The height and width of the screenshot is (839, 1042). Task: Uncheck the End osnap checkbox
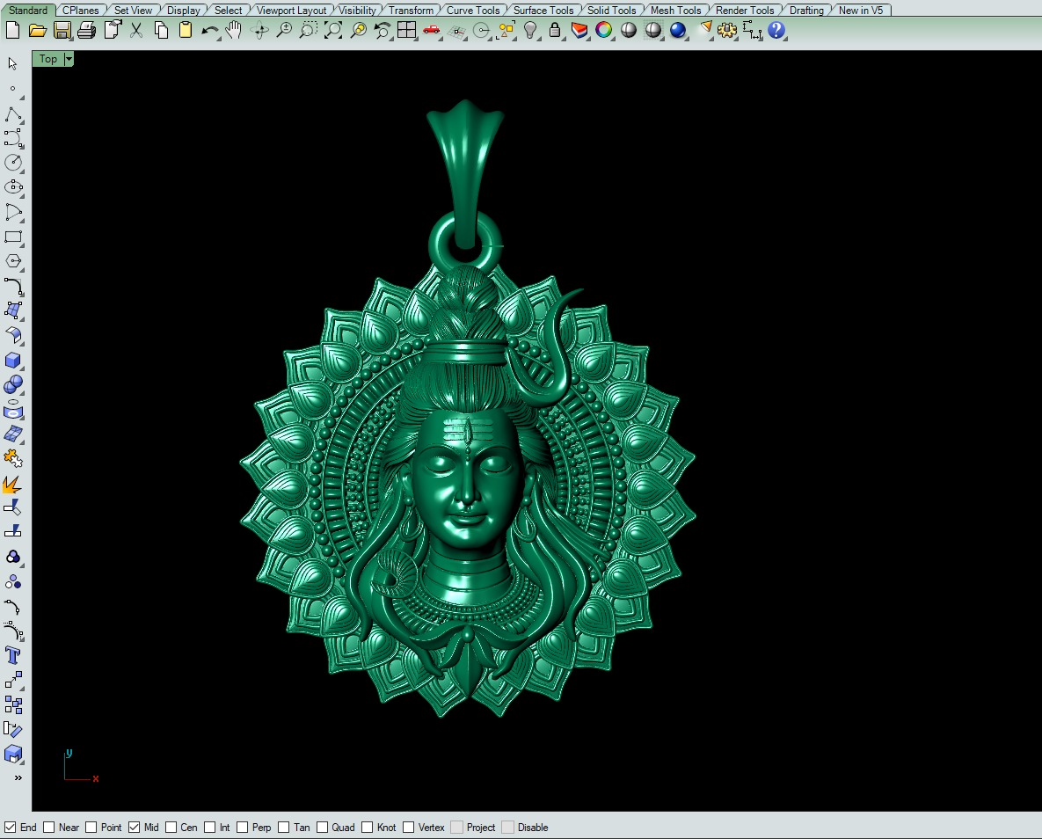pyautogui.click(x=10, y=827)
